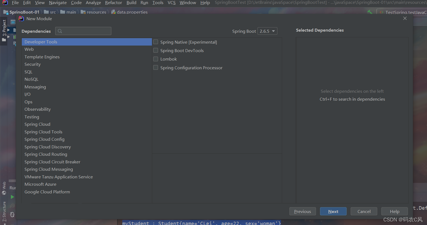
Task: Go back with the Previous button
Action: pos(303,211)
